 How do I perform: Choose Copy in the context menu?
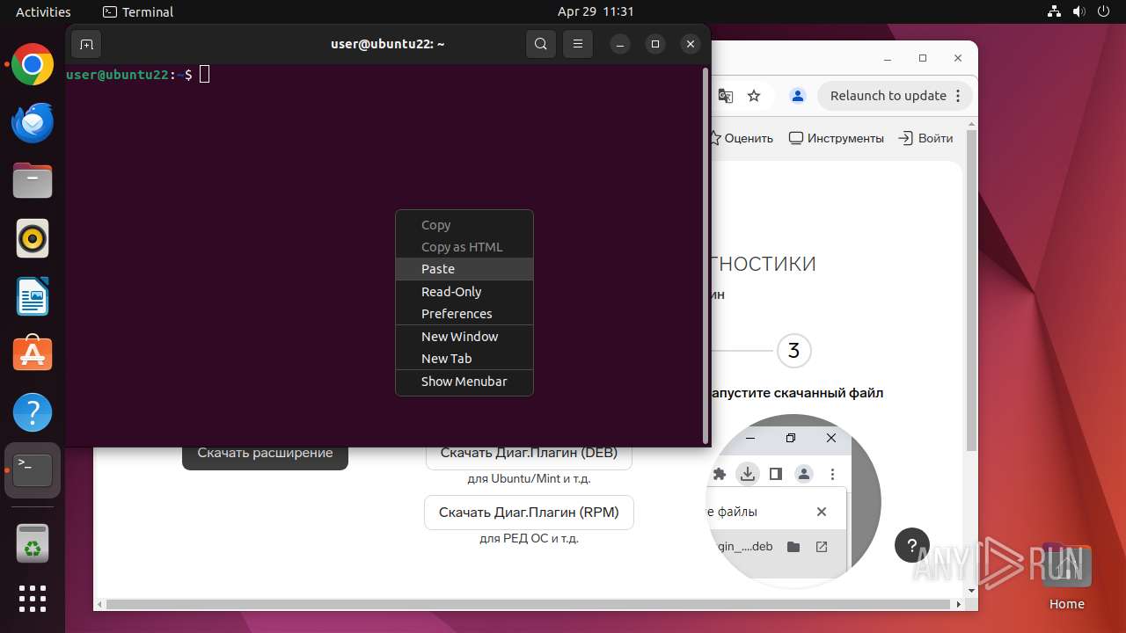point(464,225)
